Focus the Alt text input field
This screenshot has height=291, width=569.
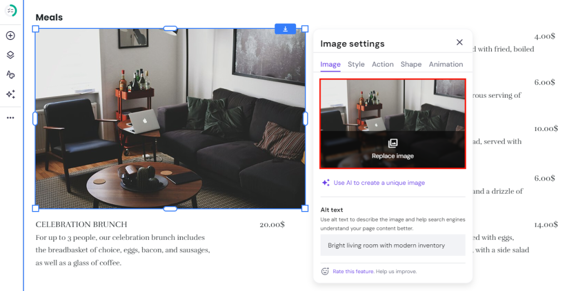point(393,245)
